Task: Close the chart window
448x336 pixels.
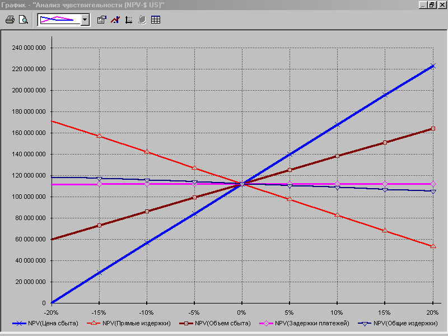Action: click(441, 5)
